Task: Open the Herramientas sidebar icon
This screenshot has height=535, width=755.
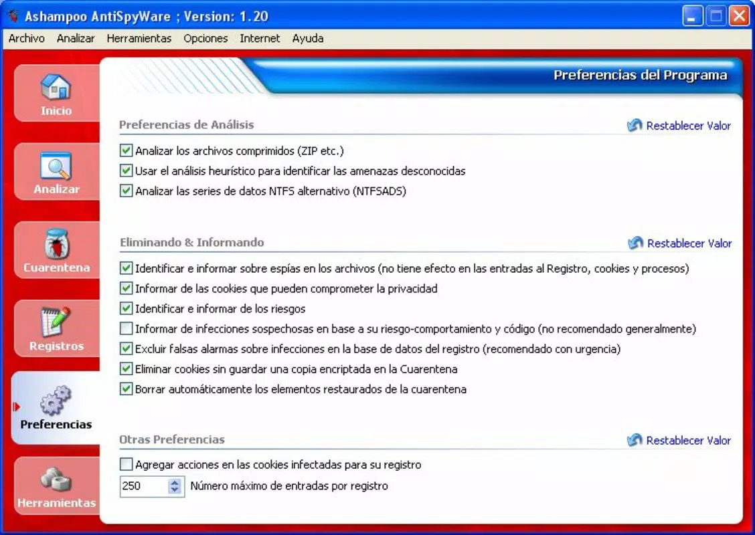Action: point(56,479)
